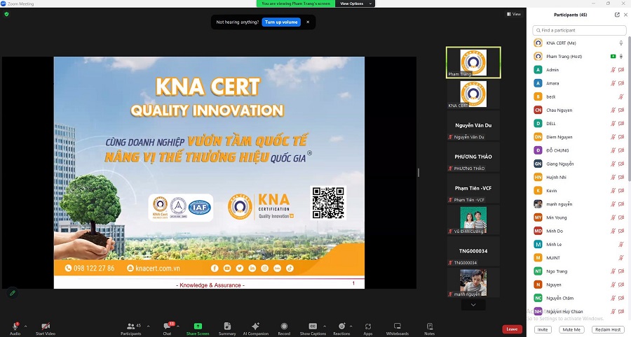Image resolution: width=631 pixels, height=337 pixels.
Task: Click Amara's video-off camera icon
Action: coord(621,83)
